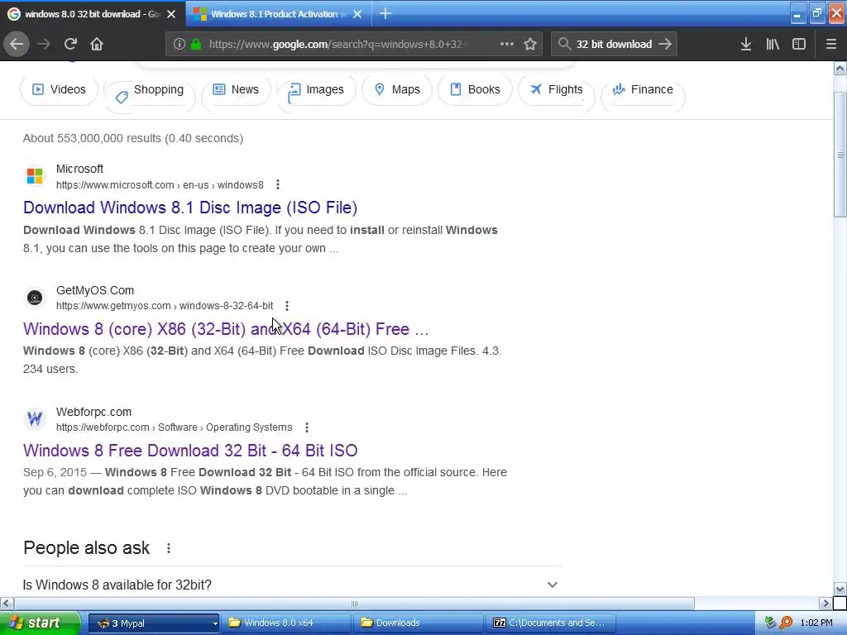Click the scroll up arrow

click(840, 68)
